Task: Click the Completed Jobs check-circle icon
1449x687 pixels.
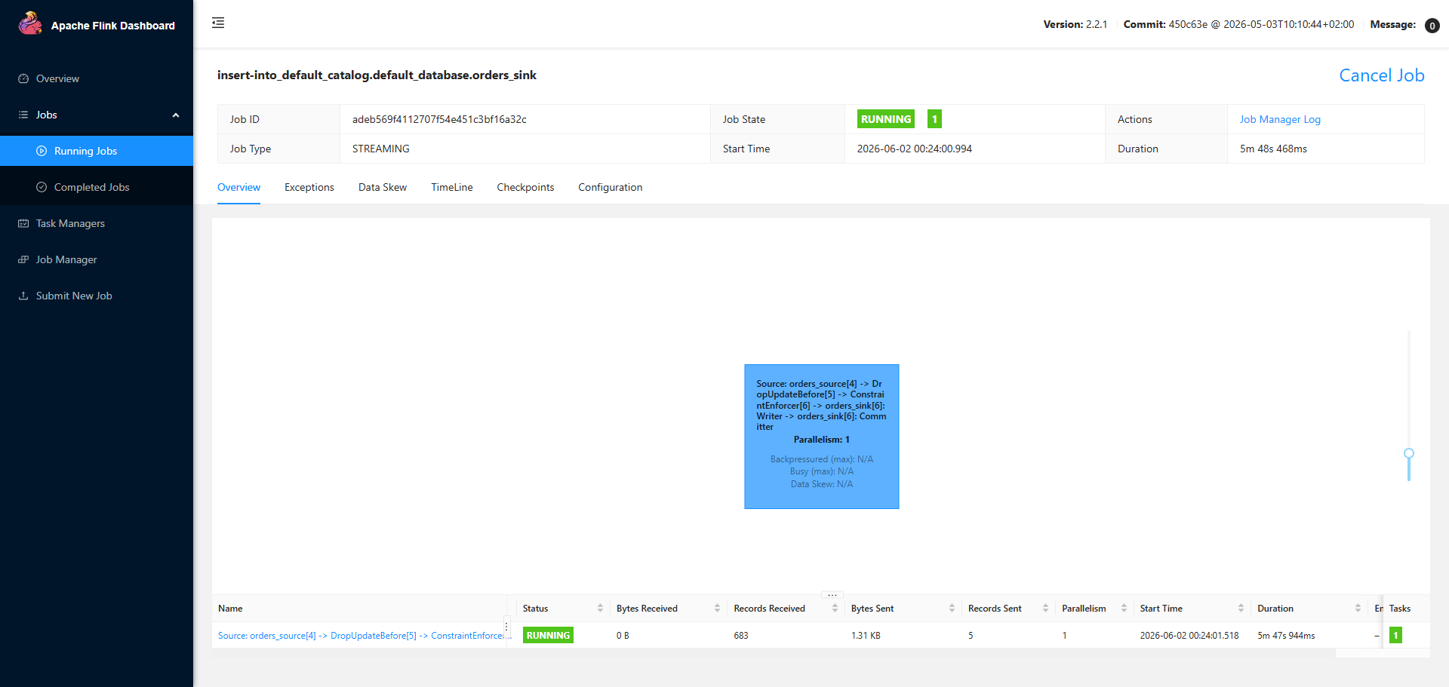Action: pos(42,187)
